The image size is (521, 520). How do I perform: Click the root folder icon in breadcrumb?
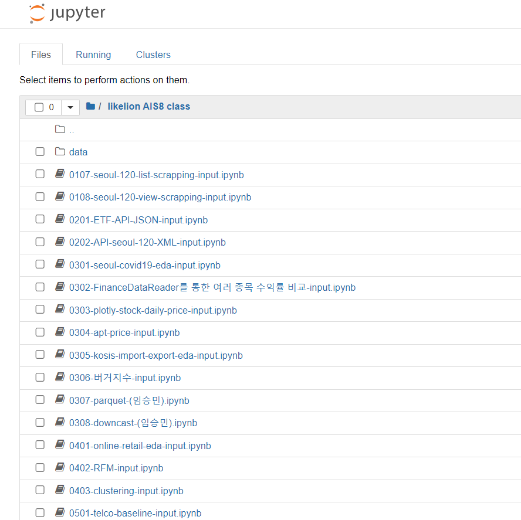click(90, 106)
